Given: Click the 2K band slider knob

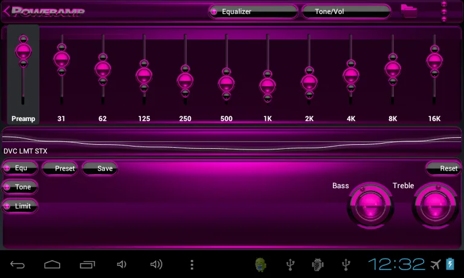Looking at the screenshot, I should click(309, 83).
